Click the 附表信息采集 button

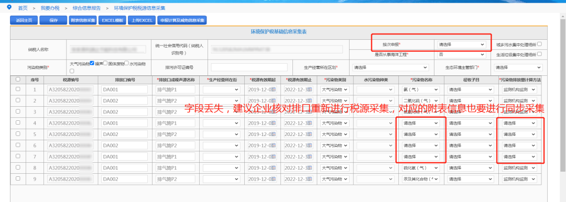point(83,20)
